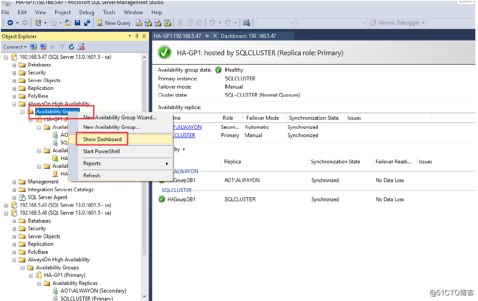Image resolution: width=478 pixels, height=301 pixels.
Task: Expand the 192.168.5.43 server node
Action: pyautogui.click(x=6, y=206)
